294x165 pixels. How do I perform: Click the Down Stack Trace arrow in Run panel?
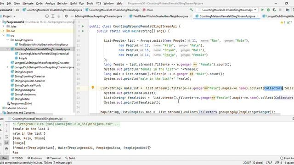pos(6,131)
